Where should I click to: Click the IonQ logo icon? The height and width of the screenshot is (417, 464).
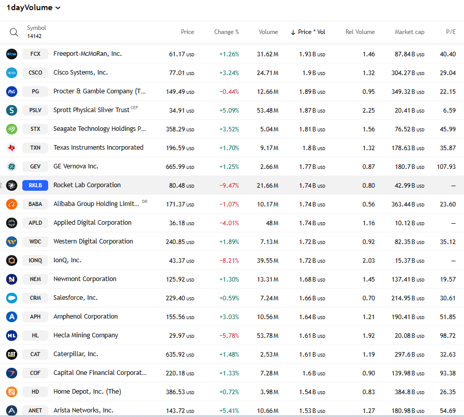pos(12,260)
